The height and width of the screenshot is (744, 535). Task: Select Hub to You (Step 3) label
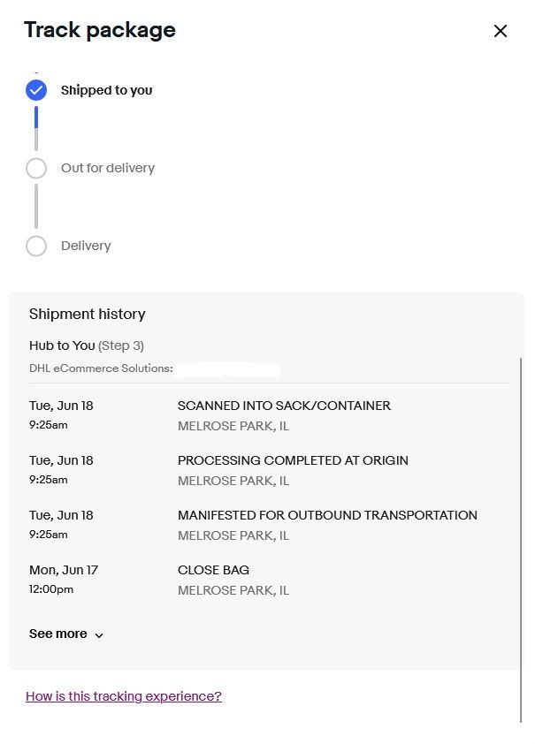87,345
